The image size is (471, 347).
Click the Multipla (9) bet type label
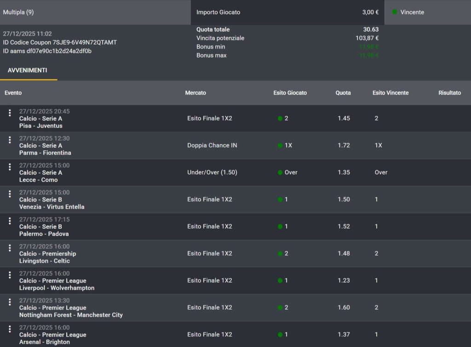click(18, 12)
